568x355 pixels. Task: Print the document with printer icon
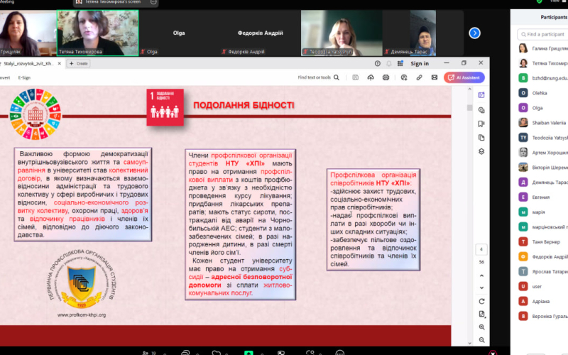pyautogui.click(x=386, y=77)
